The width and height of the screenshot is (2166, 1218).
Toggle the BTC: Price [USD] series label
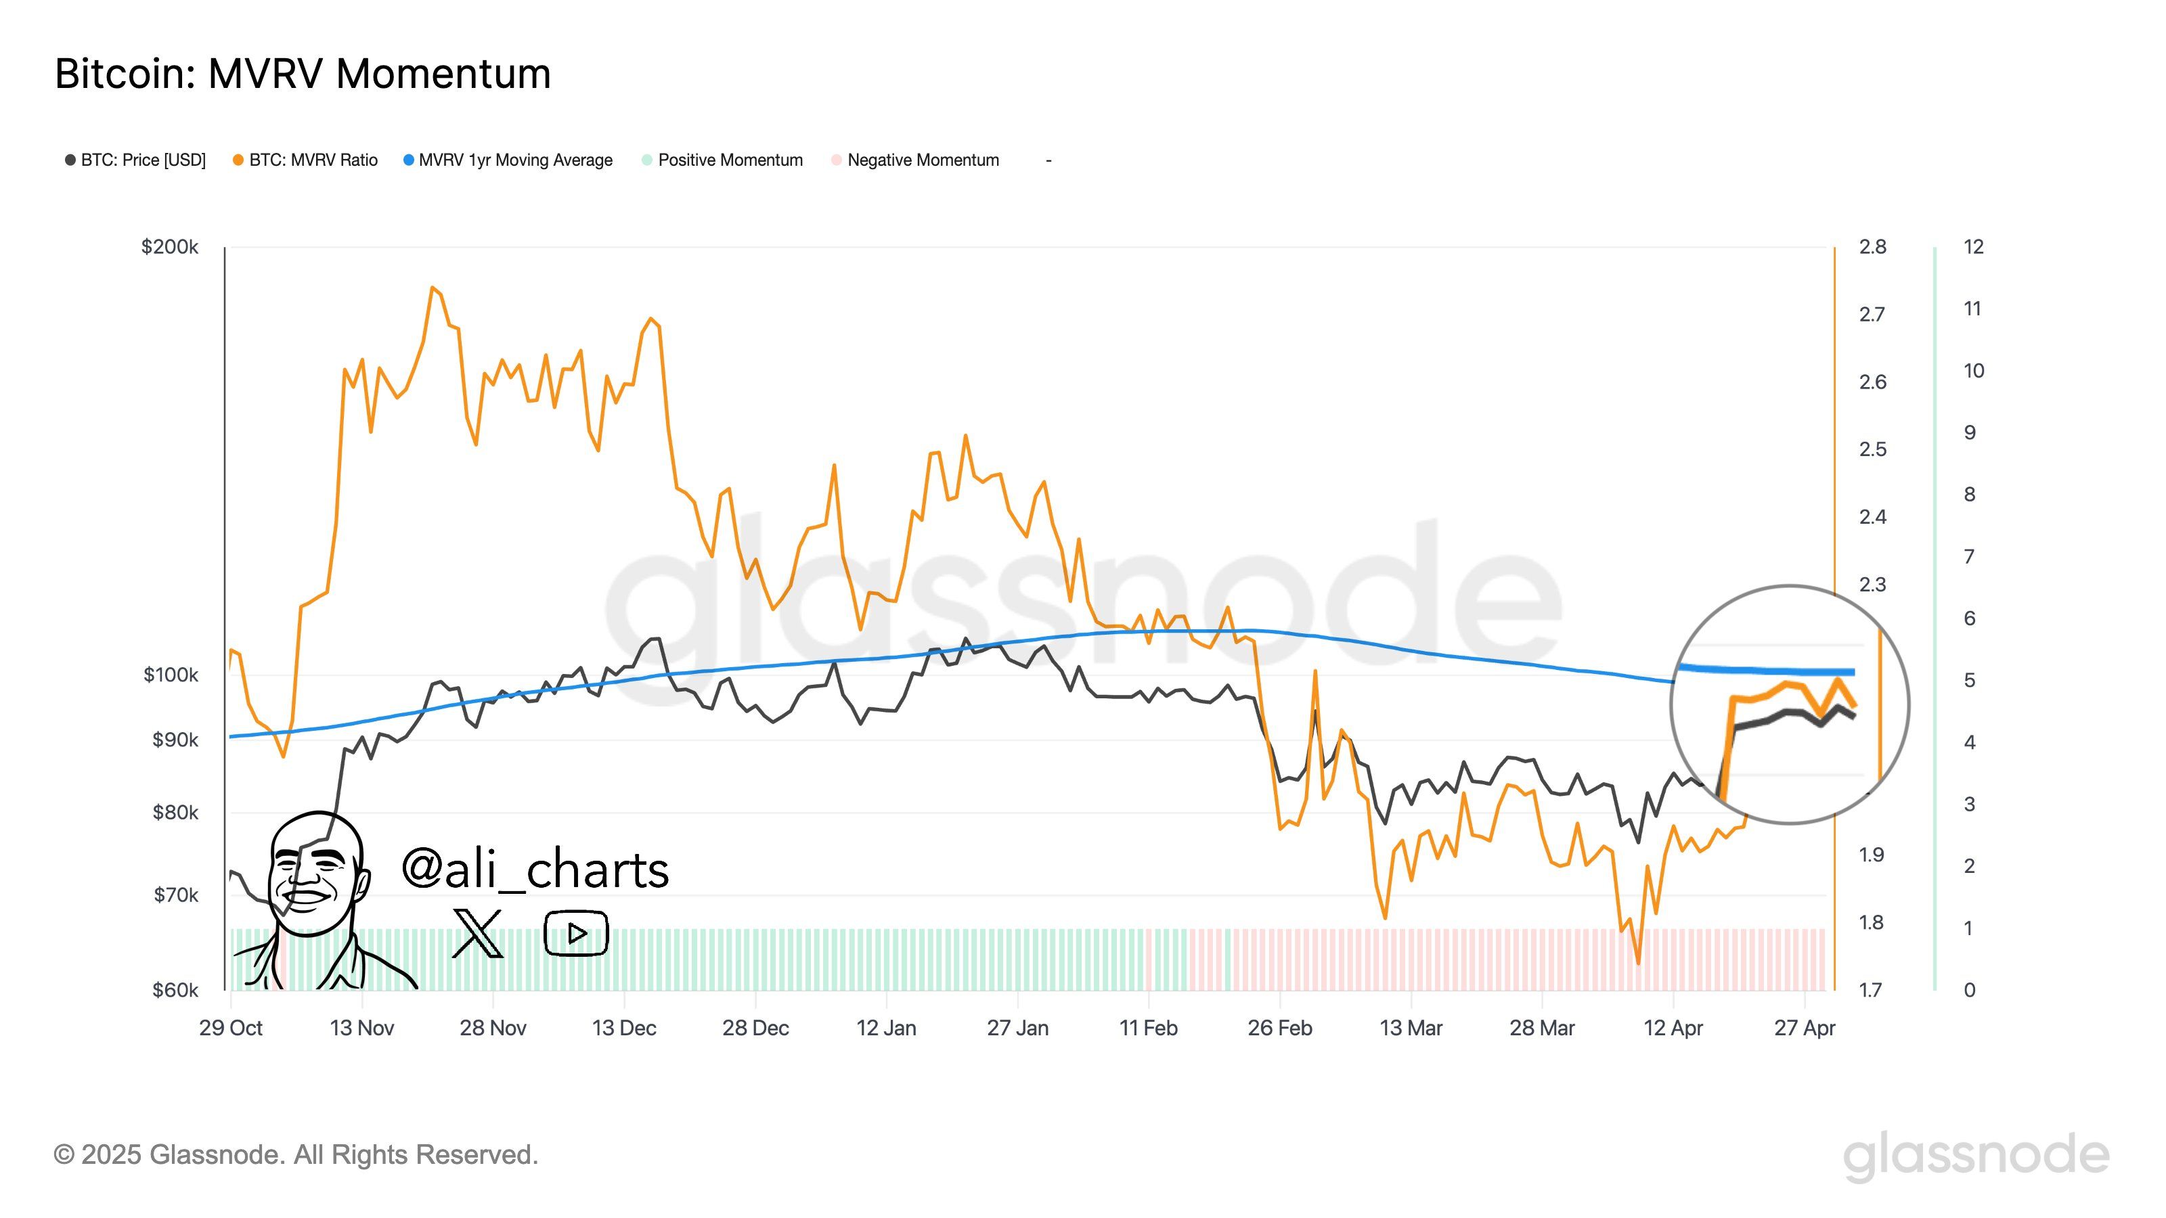pos(143,160)
